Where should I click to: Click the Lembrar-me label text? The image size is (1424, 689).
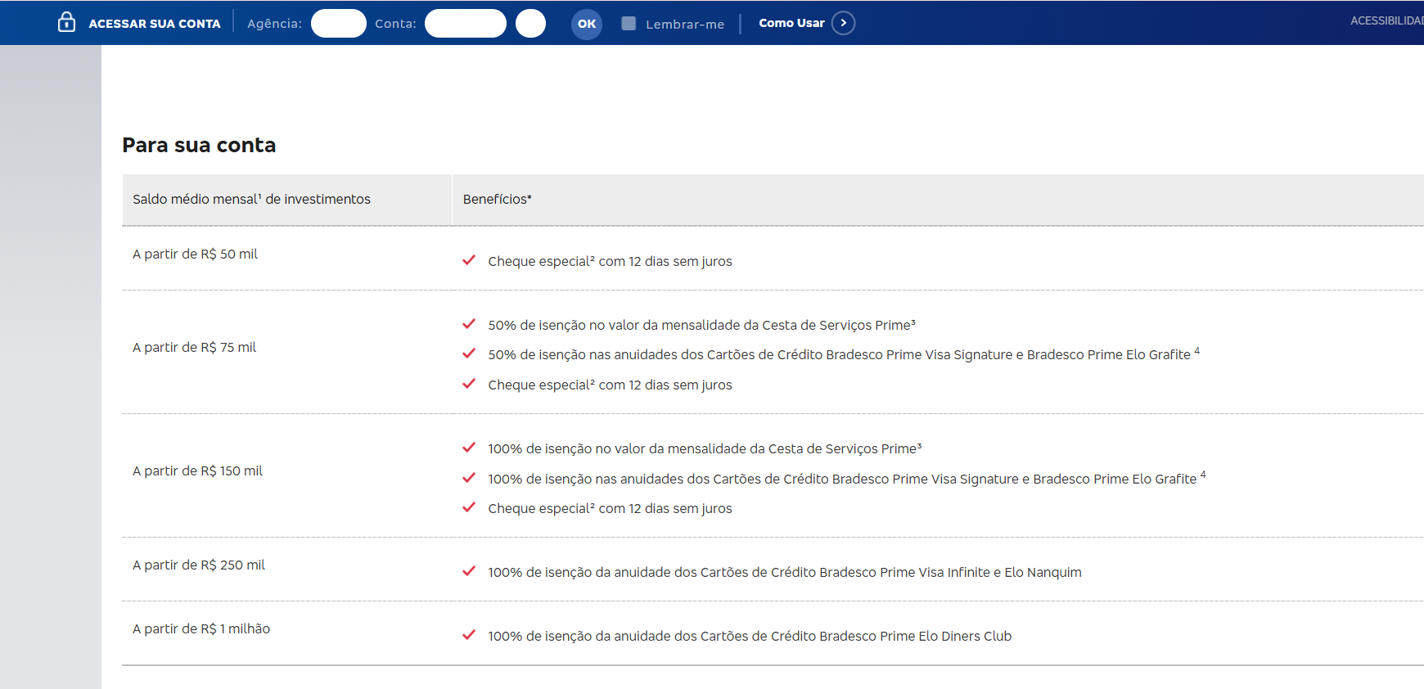(684, 25)
